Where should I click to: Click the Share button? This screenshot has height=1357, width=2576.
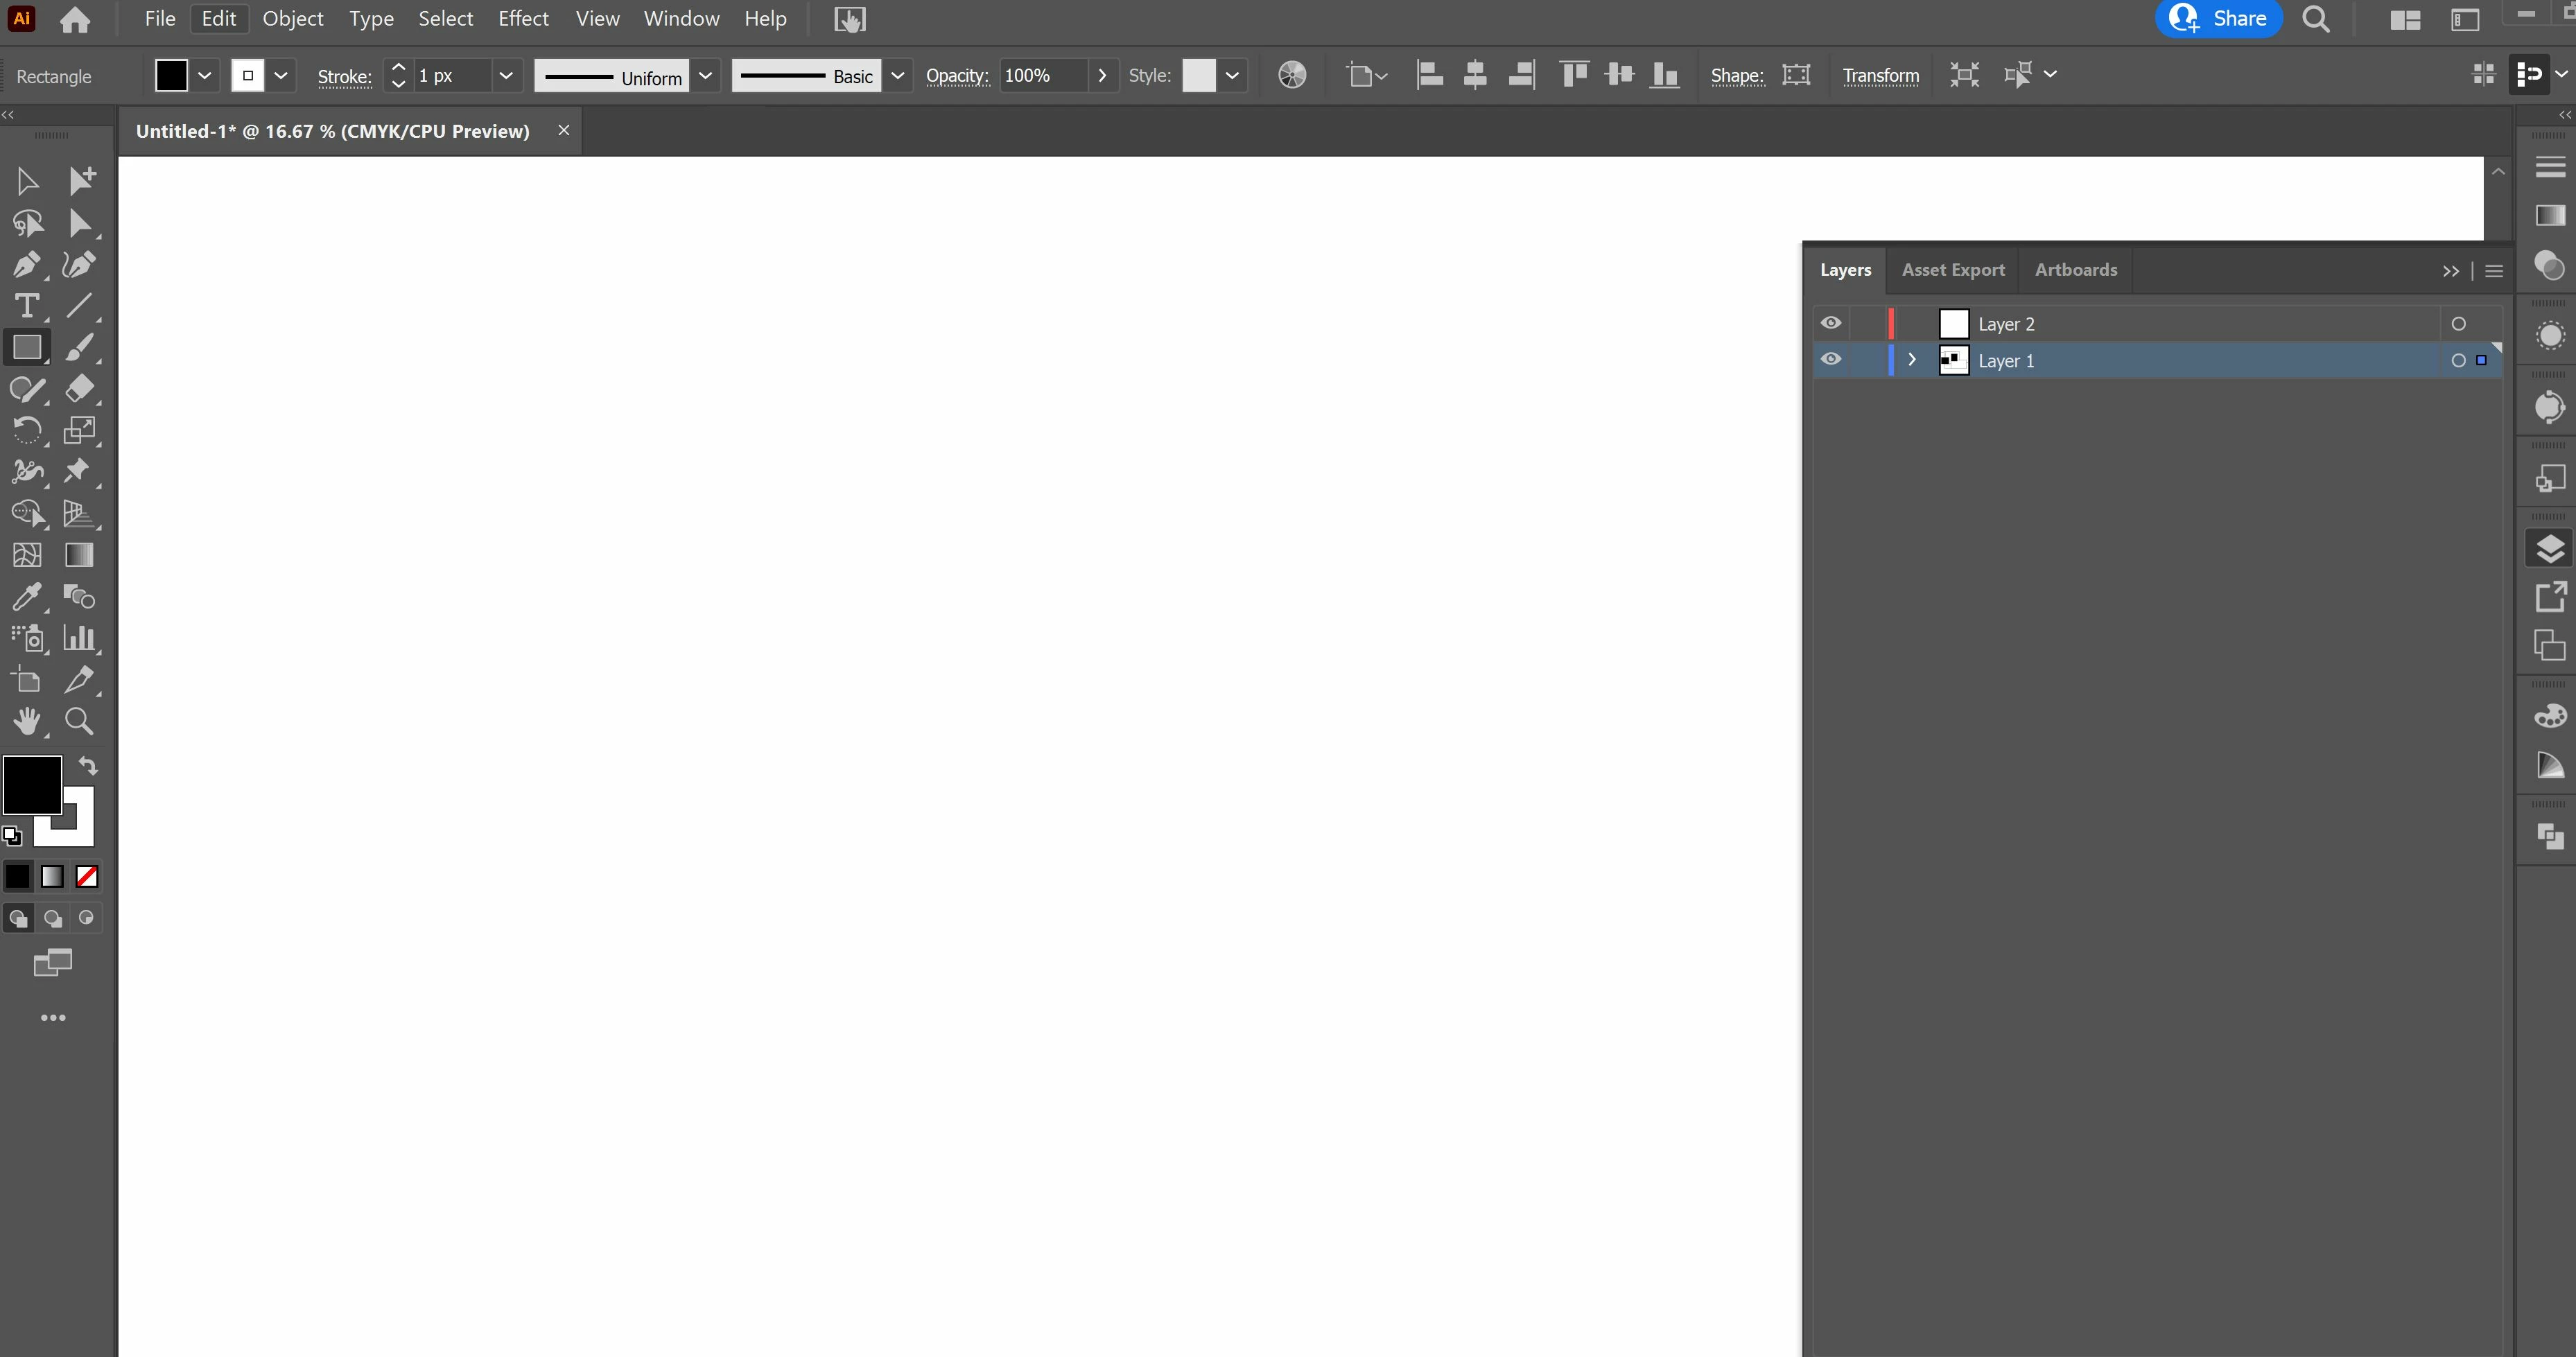[2218, 19]
